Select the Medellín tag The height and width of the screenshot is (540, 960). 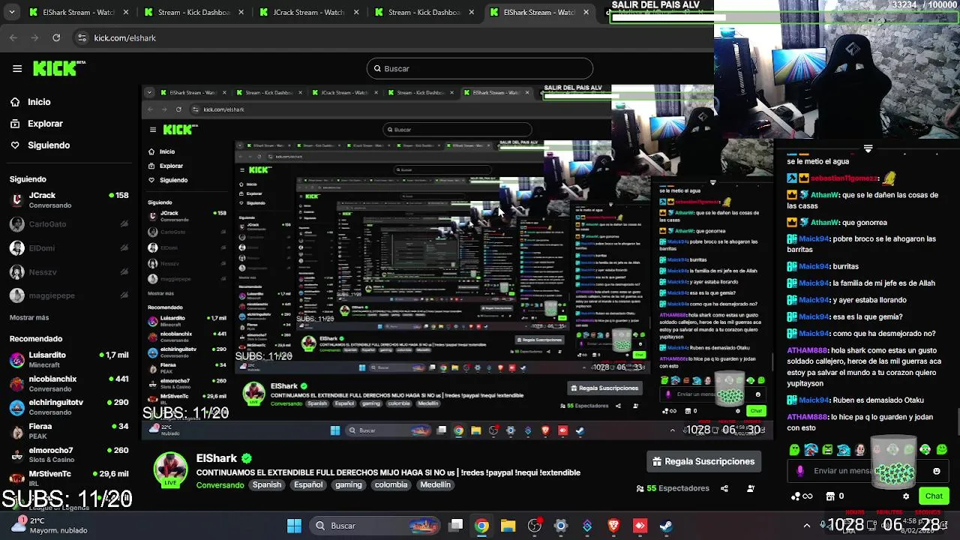(435, 484)
